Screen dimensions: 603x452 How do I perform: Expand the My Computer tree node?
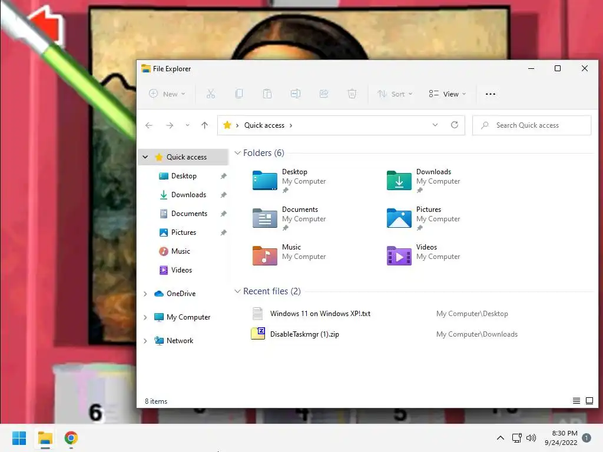pos(145,317)
